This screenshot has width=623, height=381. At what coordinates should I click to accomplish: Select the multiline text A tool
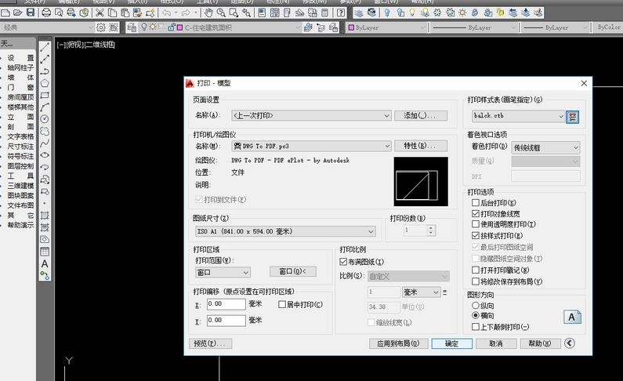[45, 264]
